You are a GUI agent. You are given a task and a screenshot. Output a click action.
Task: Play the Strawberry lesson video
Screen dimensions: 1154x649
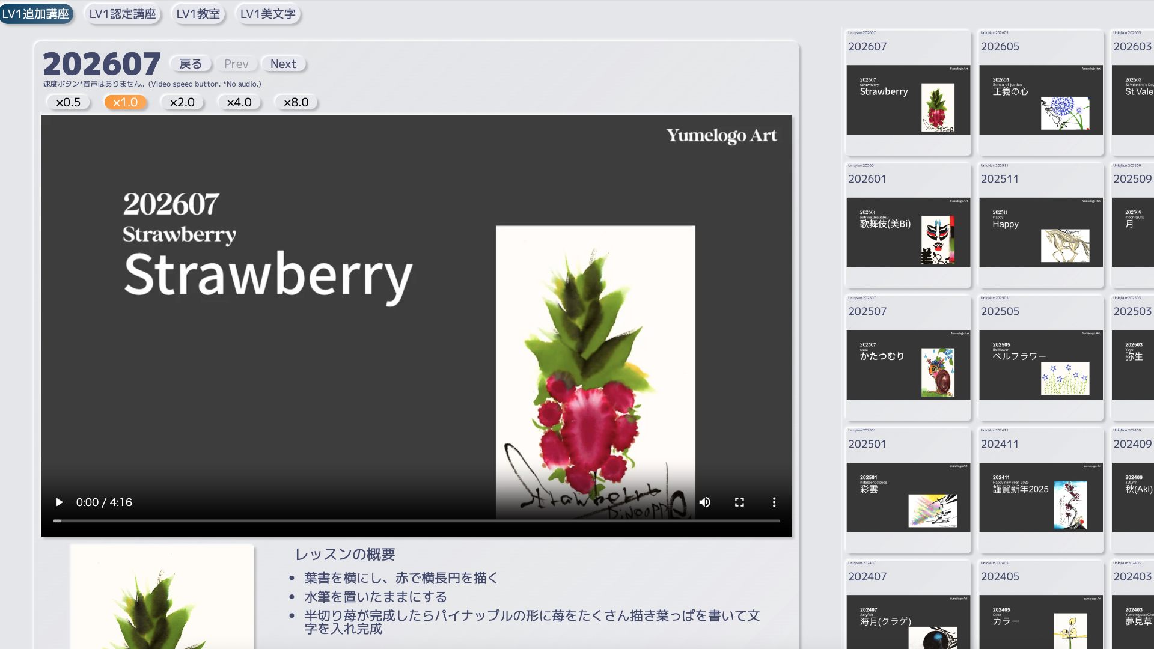59,502
